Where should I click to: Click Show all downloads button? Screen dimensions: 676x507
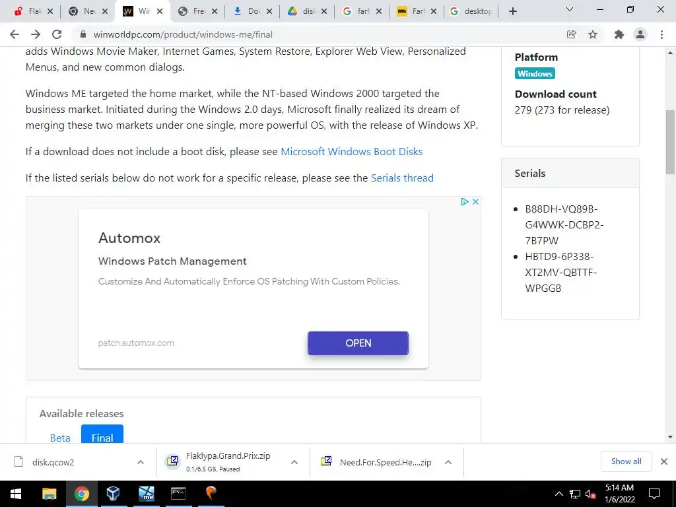pos(626,461)
